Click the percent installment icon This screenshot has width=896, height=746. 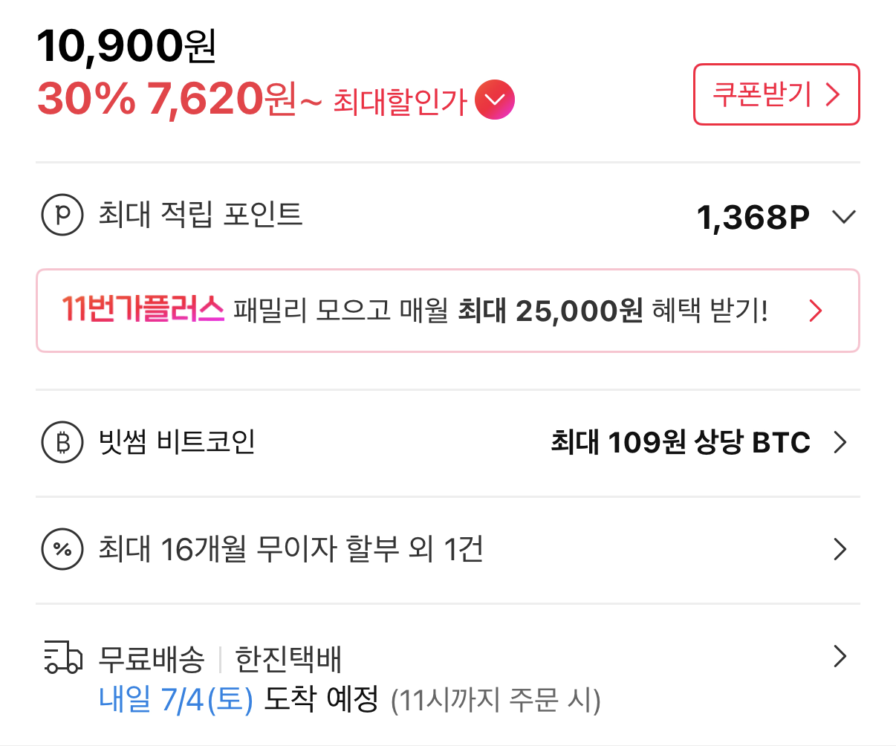62,549
